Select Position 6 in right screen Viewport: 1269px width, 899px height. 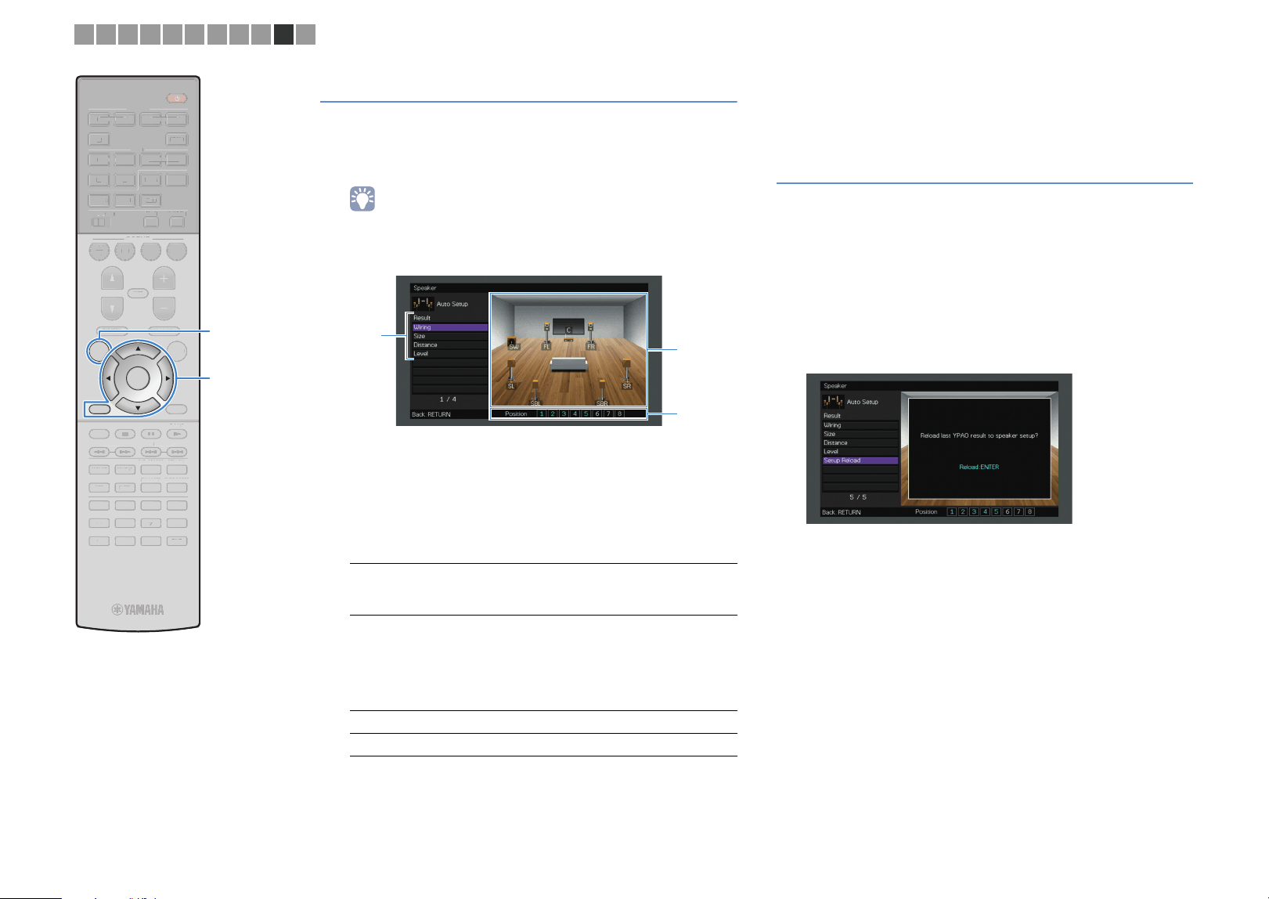pyautogui.click(x=1008, y=512)
